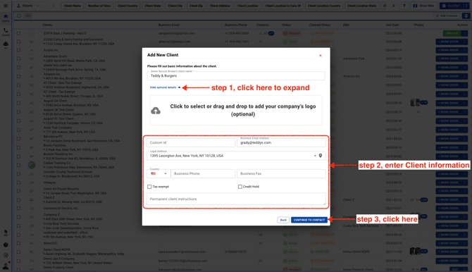Filter by Number of Sites chip
The image size is (472, 272).
pyautogui.click(x=99, y=6)
